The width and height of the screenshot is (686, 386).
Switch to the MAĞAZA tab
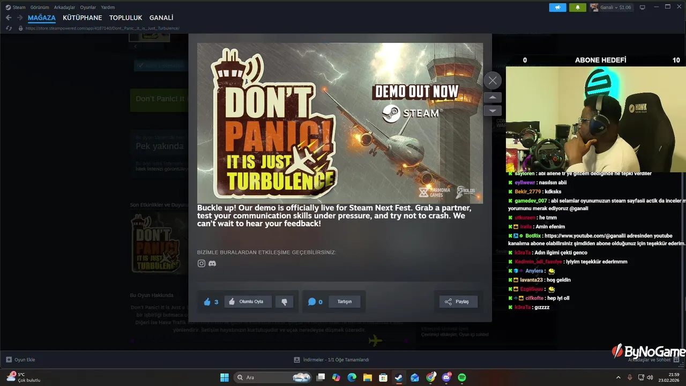click(42, 18)
